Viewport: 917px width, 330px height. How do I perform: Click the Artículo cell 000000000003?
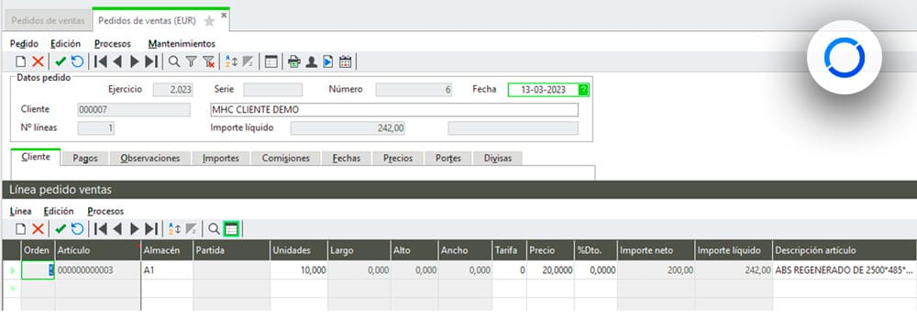click(x=98, y=270)
